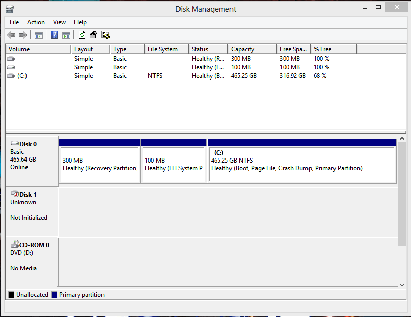The image size is (411, 317).
Task: Click the green Refresh toolbar icon
Action: [x=82, y=35]
